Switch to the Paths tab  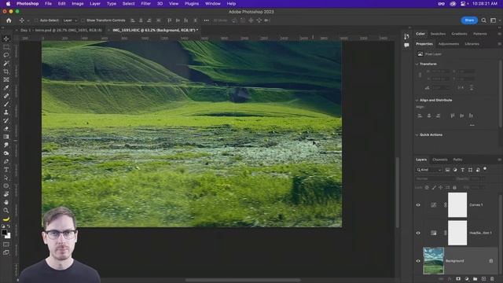[x=457, y=160]
